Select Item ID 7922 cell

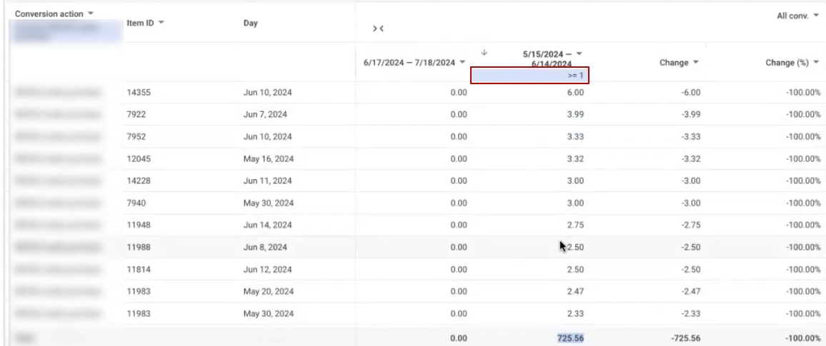click(136, 114)
